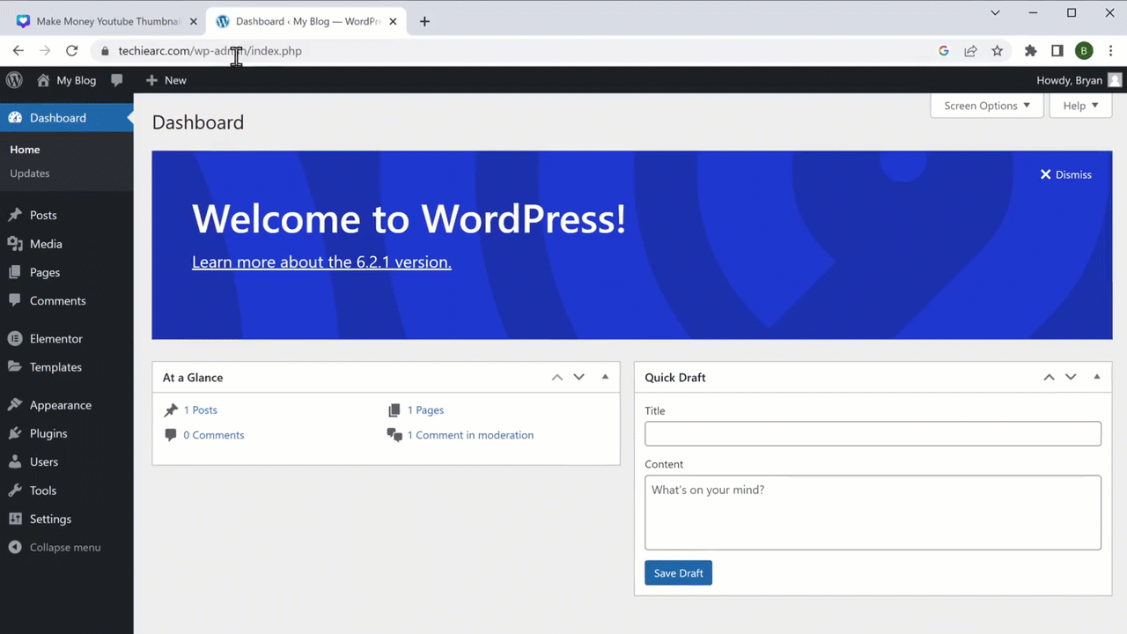
Task: Click the Settings icon in sidebar
Action: click(x=15, y=519)
